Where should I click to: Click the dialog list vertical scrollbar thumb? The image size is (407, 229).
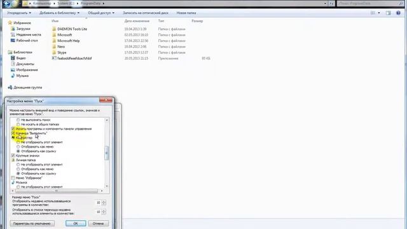tap(106, 153)
